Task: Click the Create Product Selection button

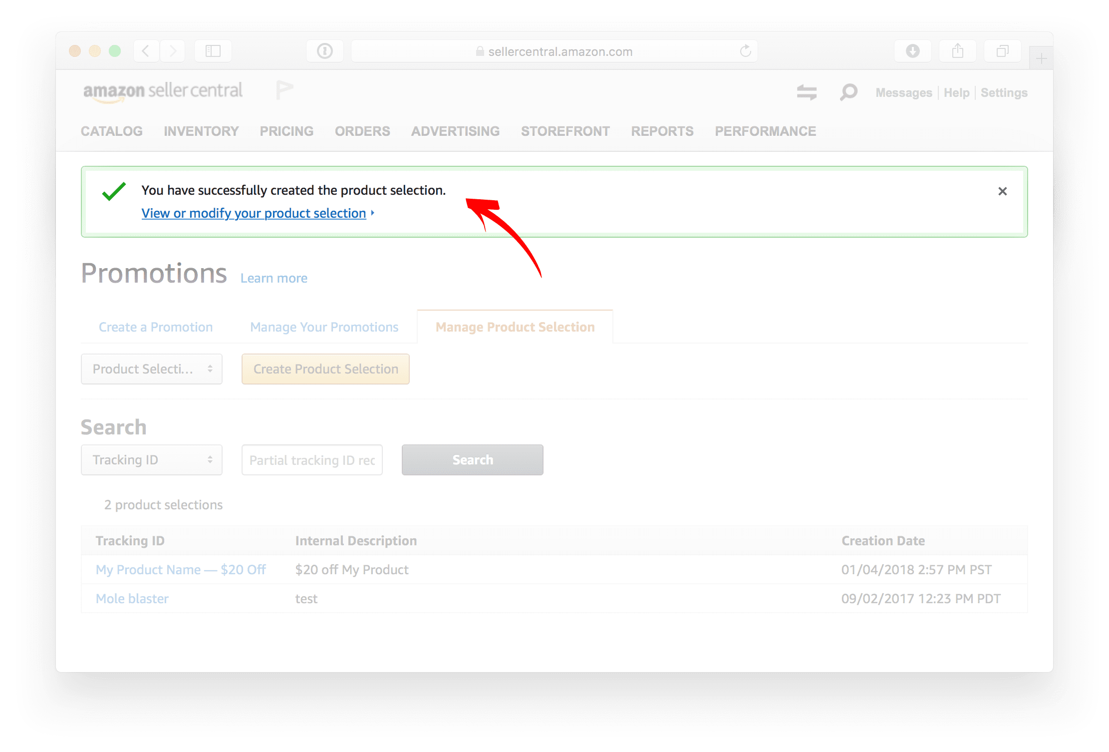Action: pos(325,370)
